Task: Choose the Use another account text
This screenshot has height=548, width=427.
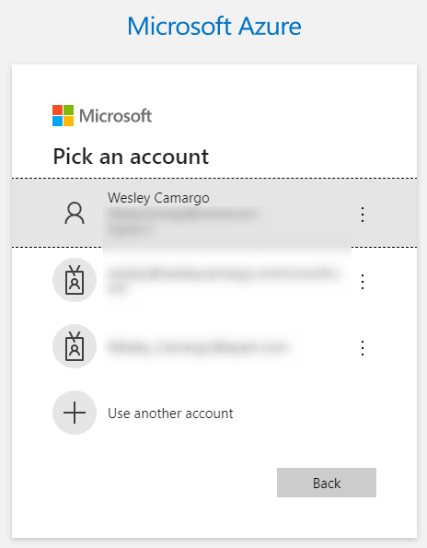Action: pos(170,414)
